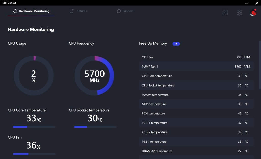Select the MOS temperature row
261x159 pixels.
[196, 104]
